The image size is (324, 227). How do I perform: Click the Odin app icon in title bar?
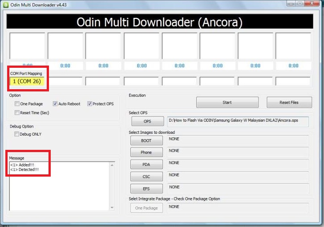pos(6,5)
